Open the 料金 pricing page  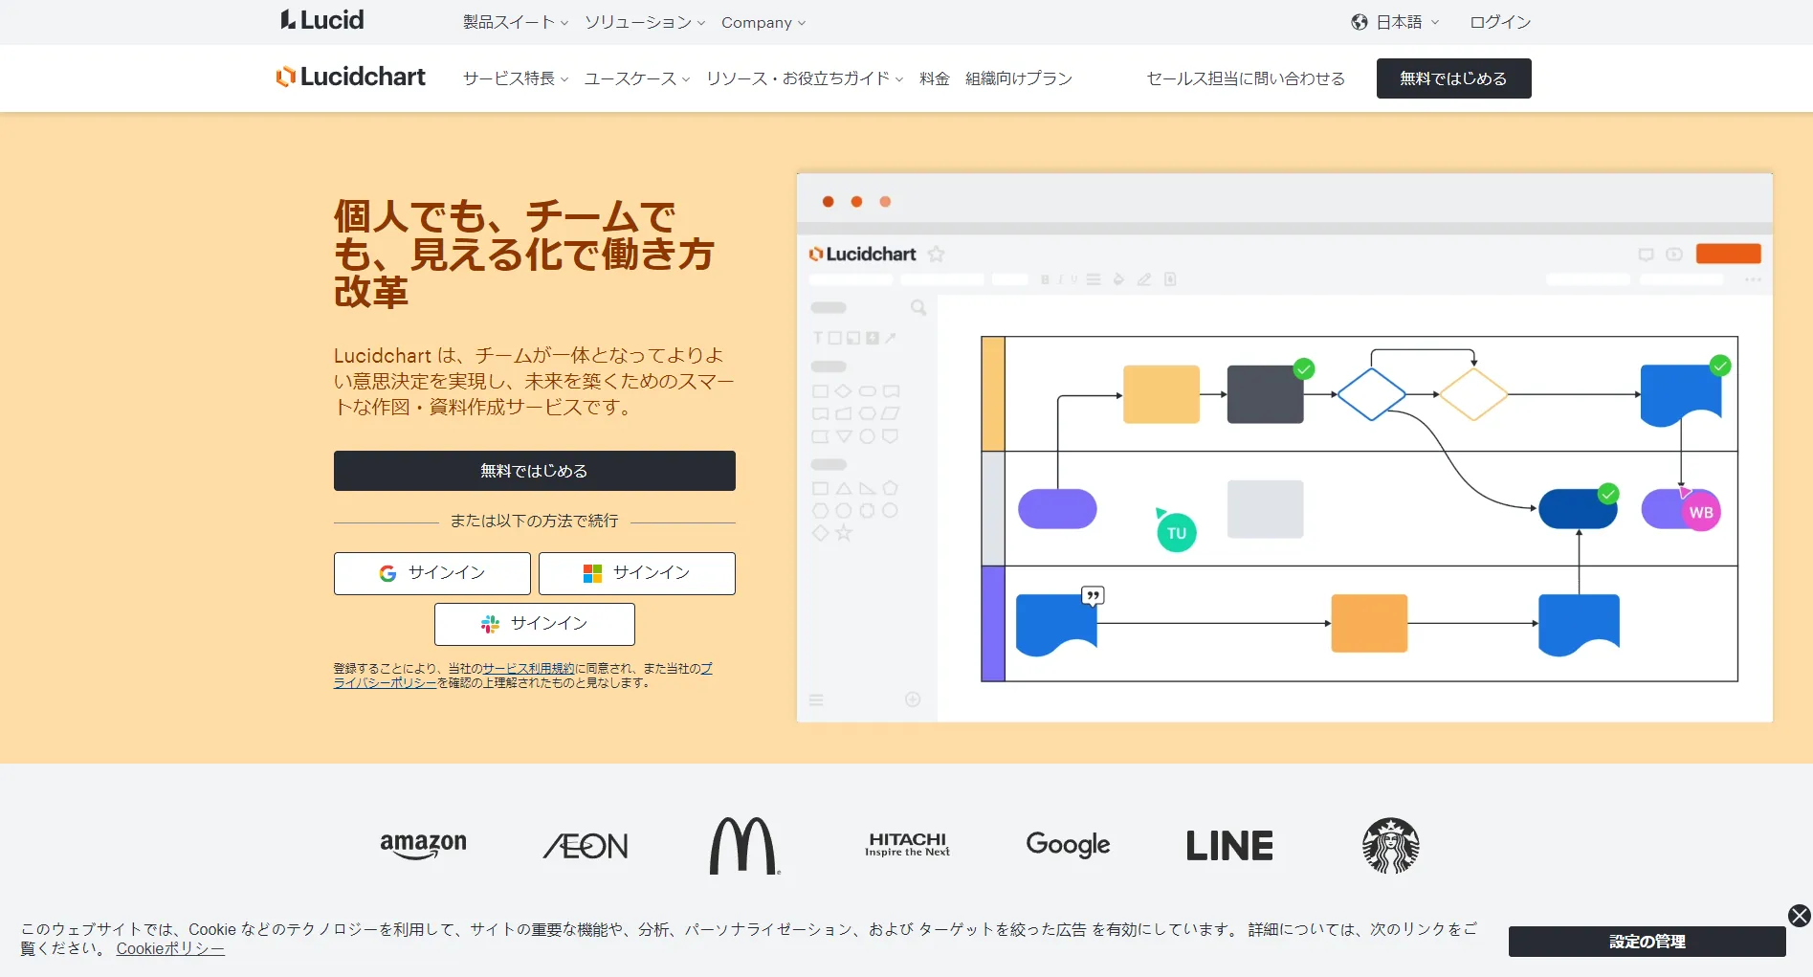click(934, 78)
